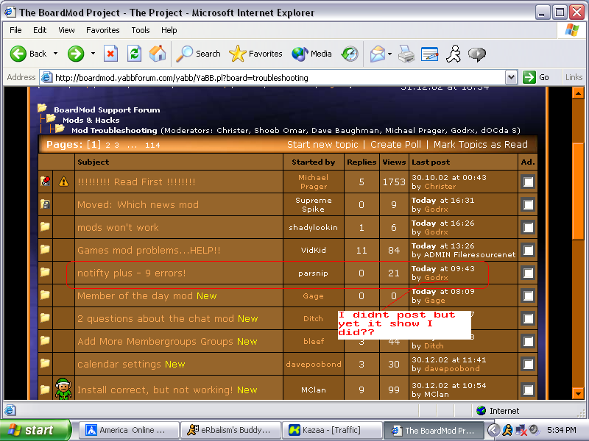589x441 pixels.
Task: Check admin box for chat mod questions topic
Action: pos(528,319)
